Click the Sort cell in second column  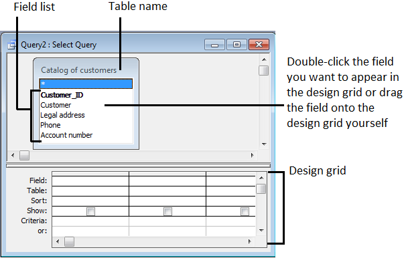click(167, 201)
